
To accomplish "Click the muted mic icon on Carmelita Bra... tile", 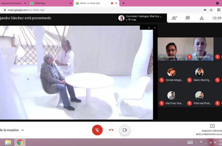I will click(x=189, y=57).
